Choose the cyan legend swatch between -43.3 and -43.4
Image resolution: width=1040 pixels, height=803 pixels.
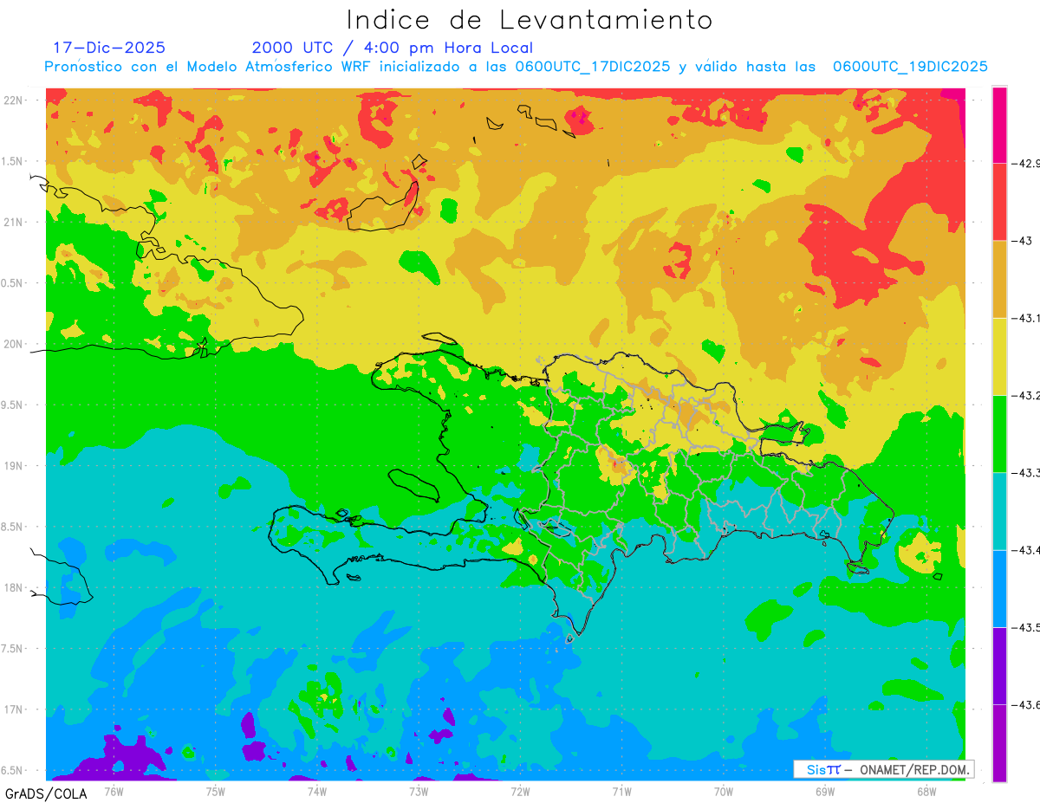(999, 511)
